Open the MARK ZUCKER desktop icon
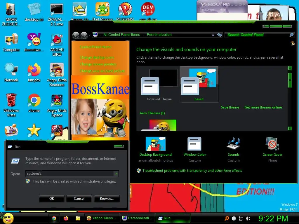299x224 pixels. pyautogui.click(x=11, y=14)
